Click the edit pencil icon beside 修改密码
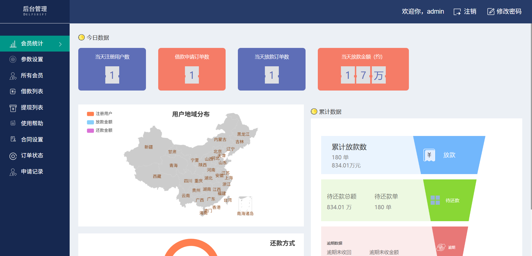The height and width of the screenshot is (256, 532). [490, 12]
